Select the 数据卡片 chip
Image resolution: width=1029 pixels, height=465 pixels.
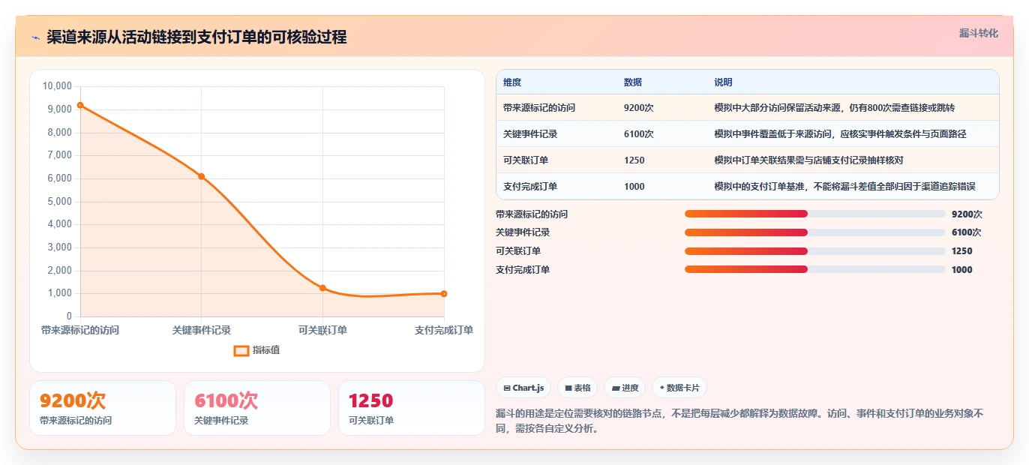point(679,388)
